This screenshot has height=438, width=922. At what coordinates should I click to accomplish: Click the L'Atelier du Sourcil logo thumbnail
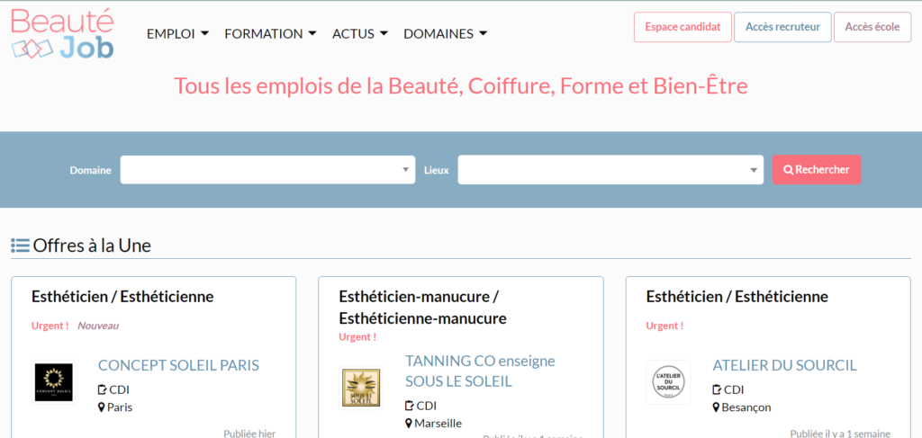coord(668,382)
